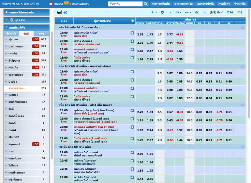
Task: Refresh the first เช็ก league section
Action: (243, 27)
